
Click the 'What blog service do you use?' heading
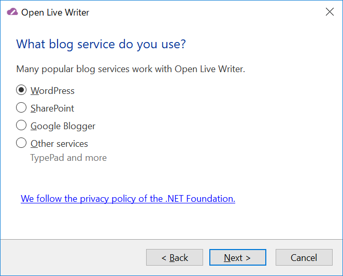[x=101, y=45]
